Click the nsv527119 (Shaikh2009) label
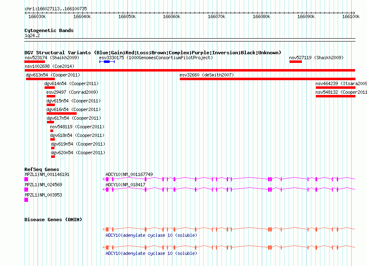Image resolution: width=367 pixels, height=266 pixels. [316, 58]
